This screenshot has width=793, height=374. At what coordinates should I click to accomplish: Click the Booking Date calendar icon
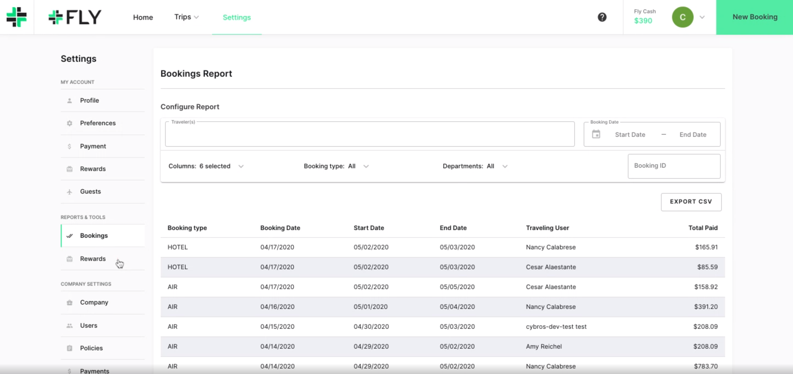[596, 134]
